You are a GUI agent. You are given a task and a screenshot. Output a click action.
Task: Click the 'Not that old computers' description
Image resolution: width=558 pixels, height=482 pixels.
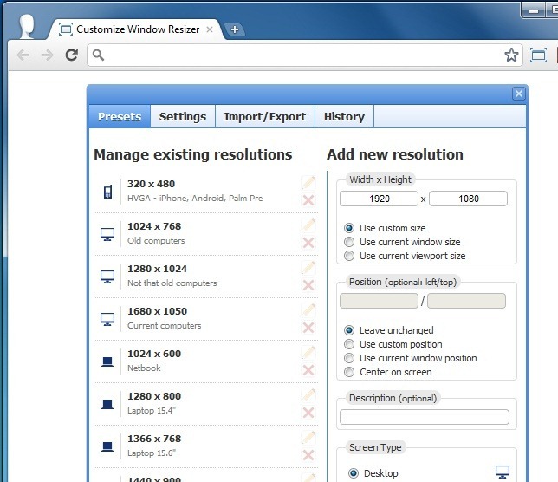[x=172, y=283]
